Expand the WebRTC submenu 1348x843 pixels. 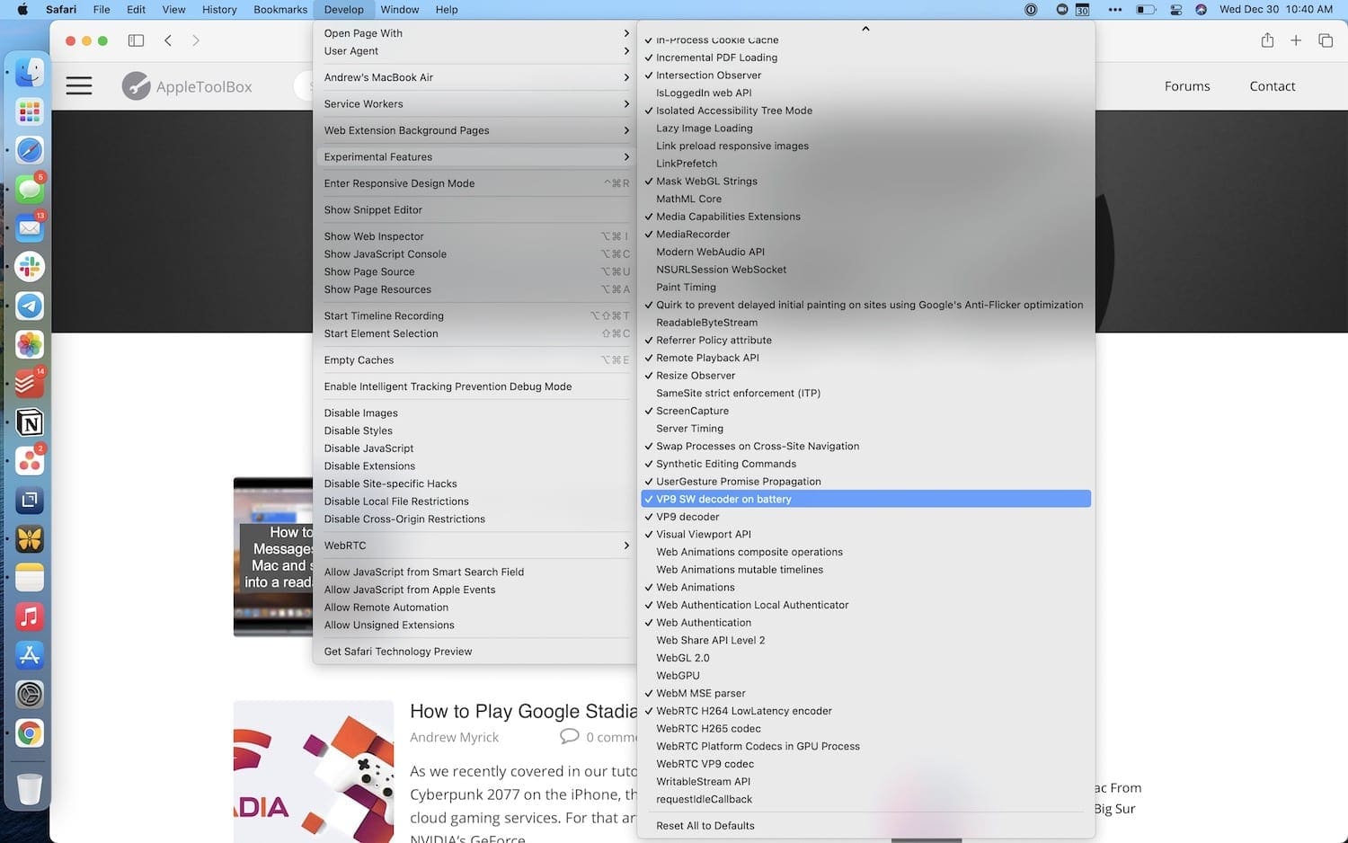pyautogui.click(x=474, y=546)
